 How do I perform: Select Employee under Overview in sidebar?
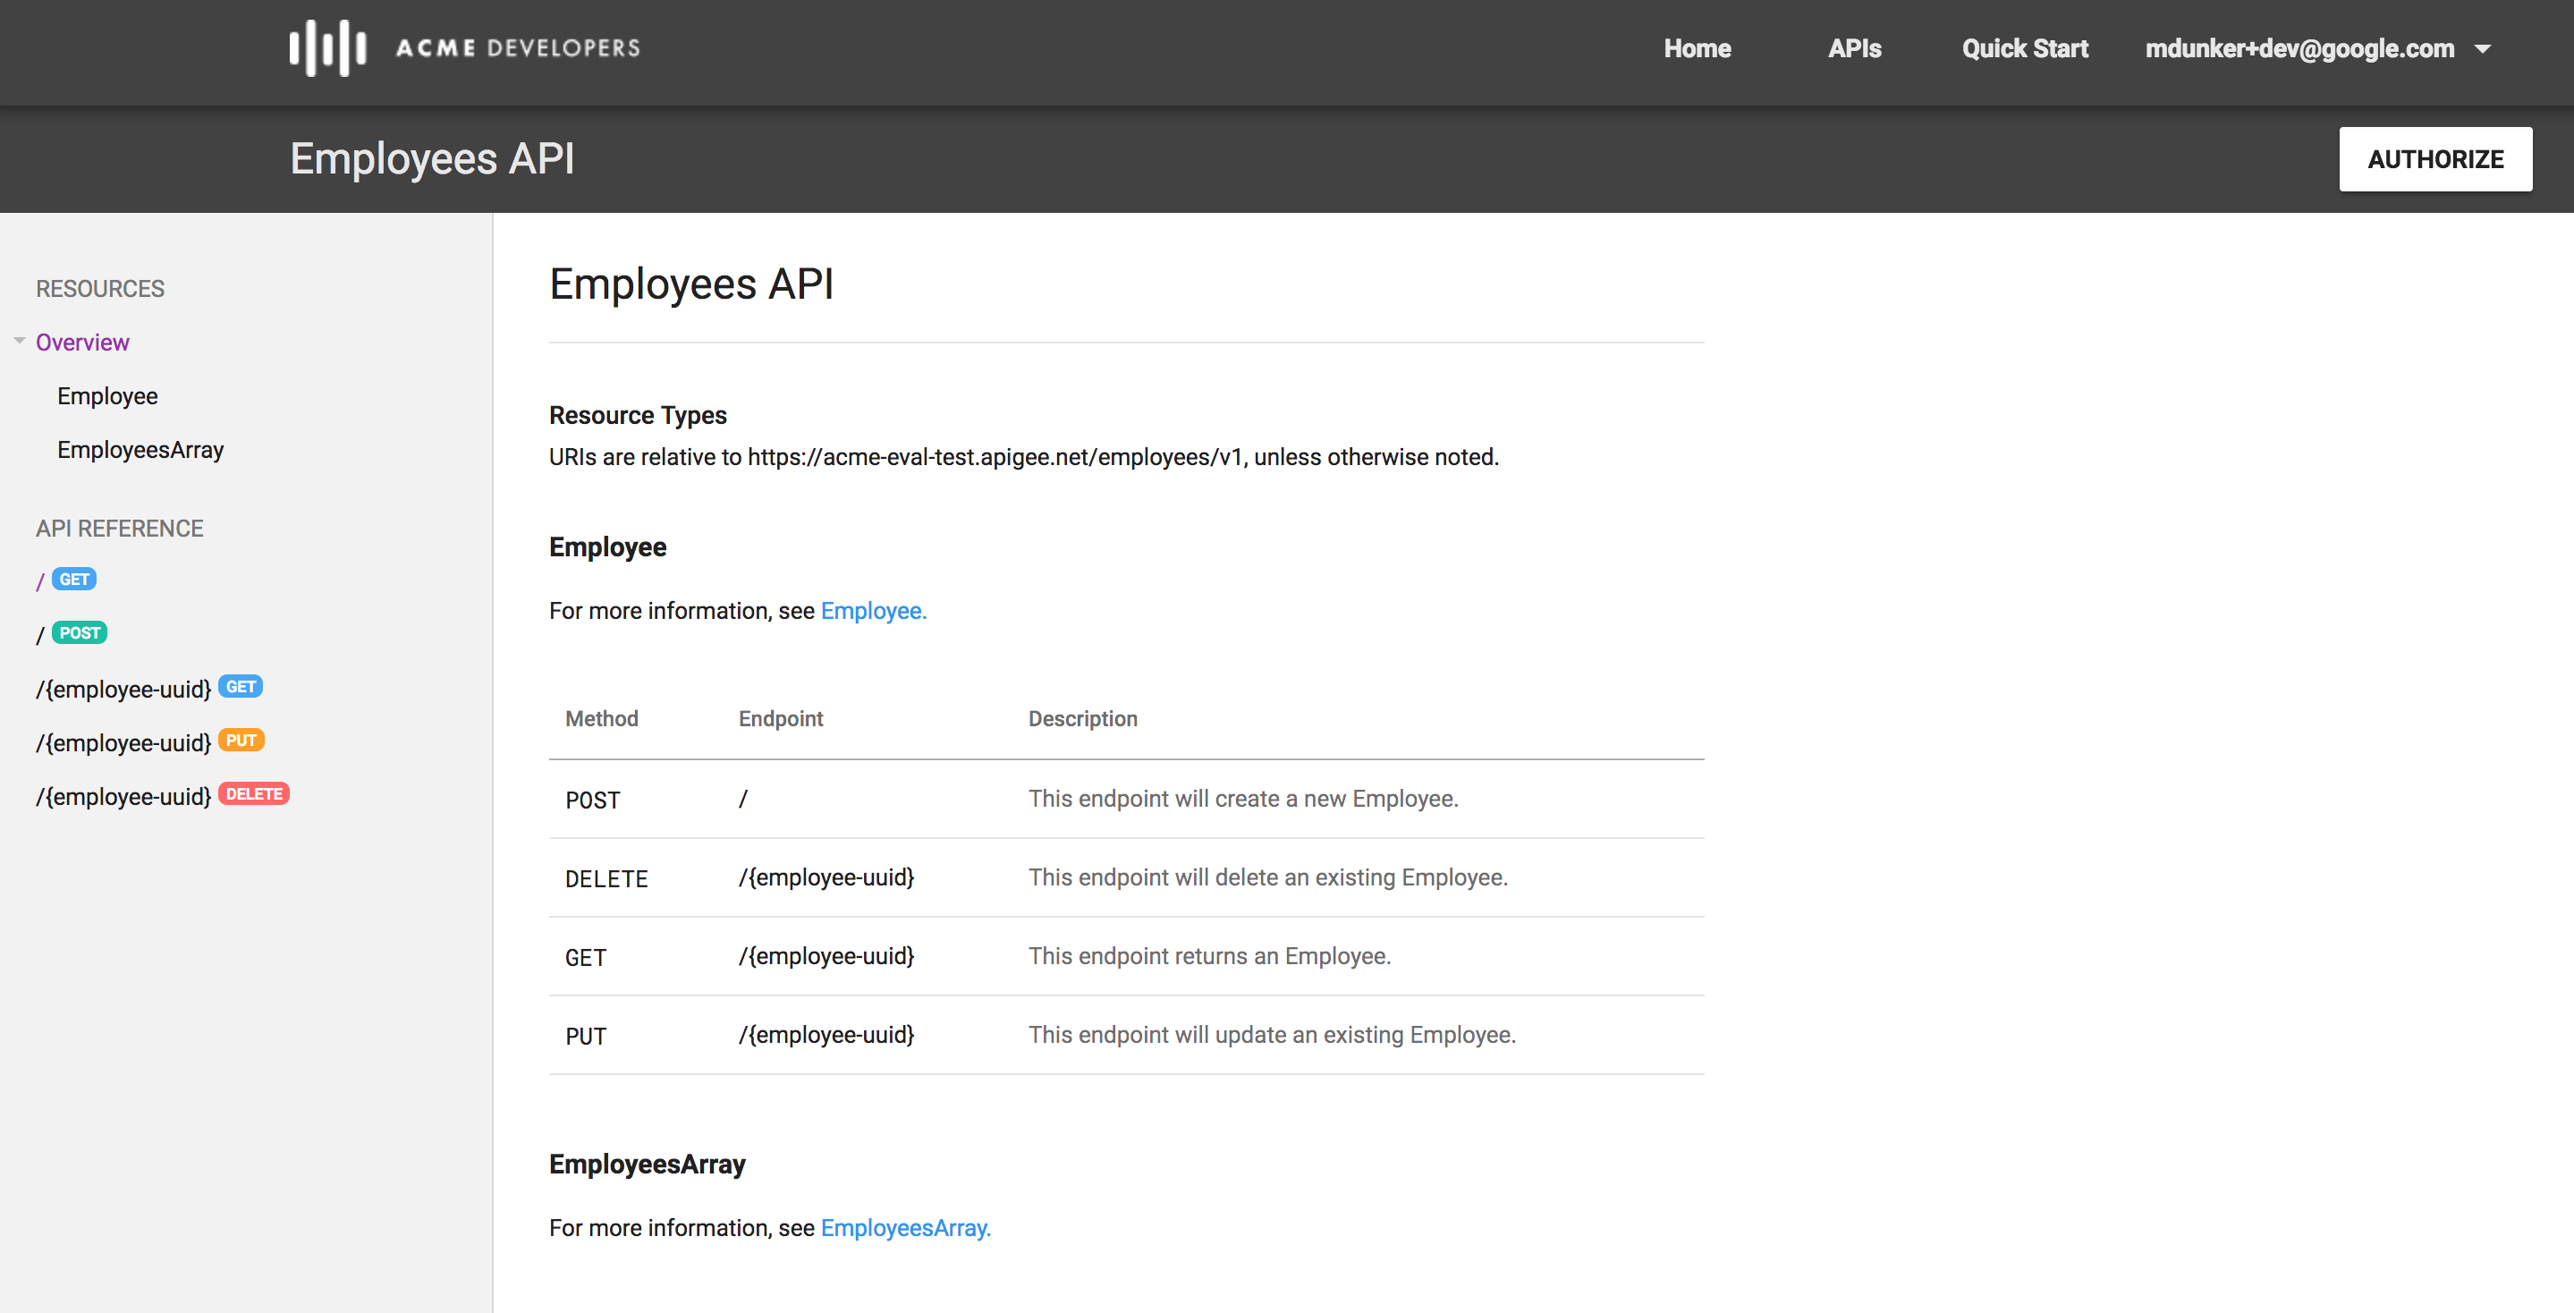(107, 395)
